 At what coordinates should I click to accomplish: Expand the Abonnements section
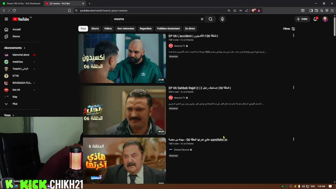(15, 48)
